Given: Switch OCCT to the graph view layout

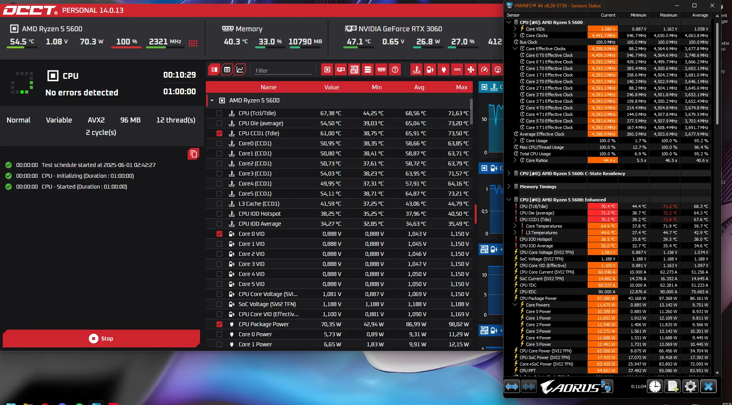Looking at the screenshot, I should click(x=240, y=70).
